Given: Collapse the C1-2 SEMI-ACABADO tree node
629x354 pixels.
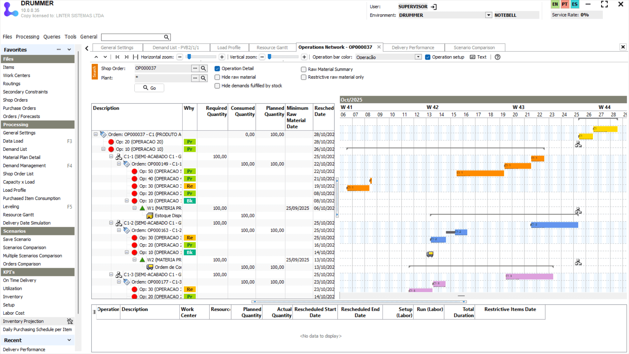Looking at the screenshot, I should pyautogui.click(x=111, y=223).
